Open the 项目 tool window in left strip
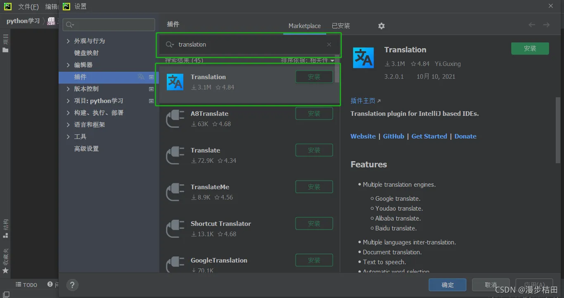Image resolution: width=564 pixels, height=298 pixels. (5, 43)
